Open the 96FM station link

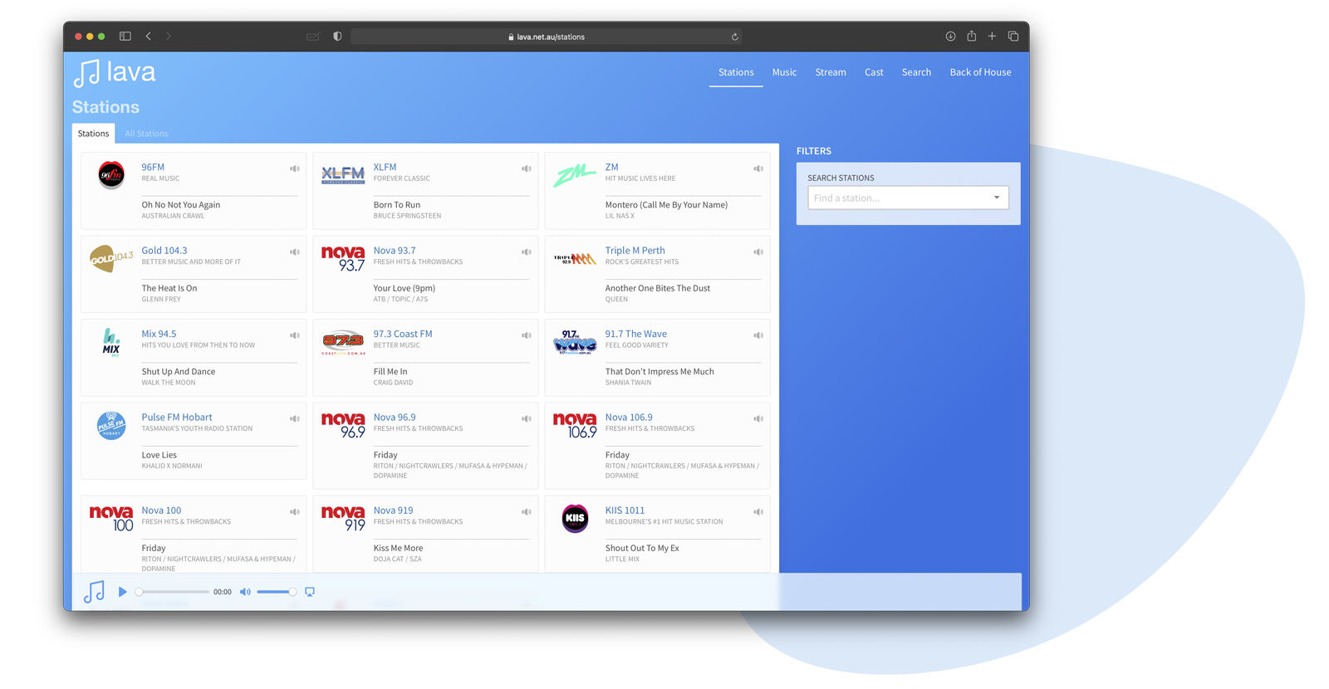pyautogui.click(x=153, y=167)
